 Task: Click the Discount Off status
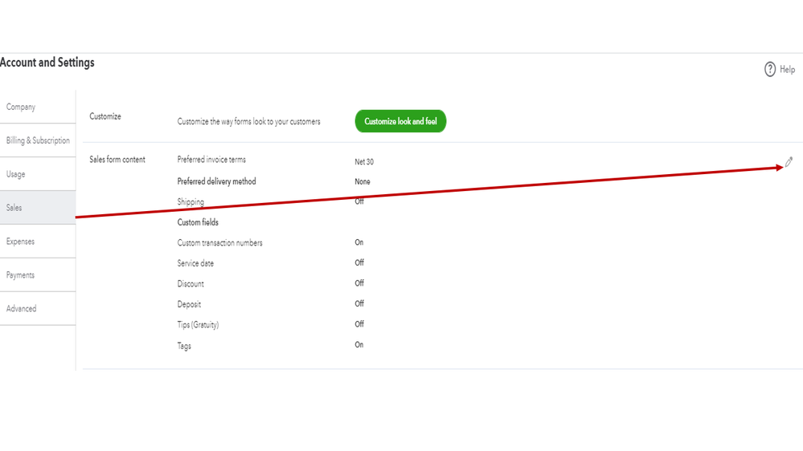359,283
